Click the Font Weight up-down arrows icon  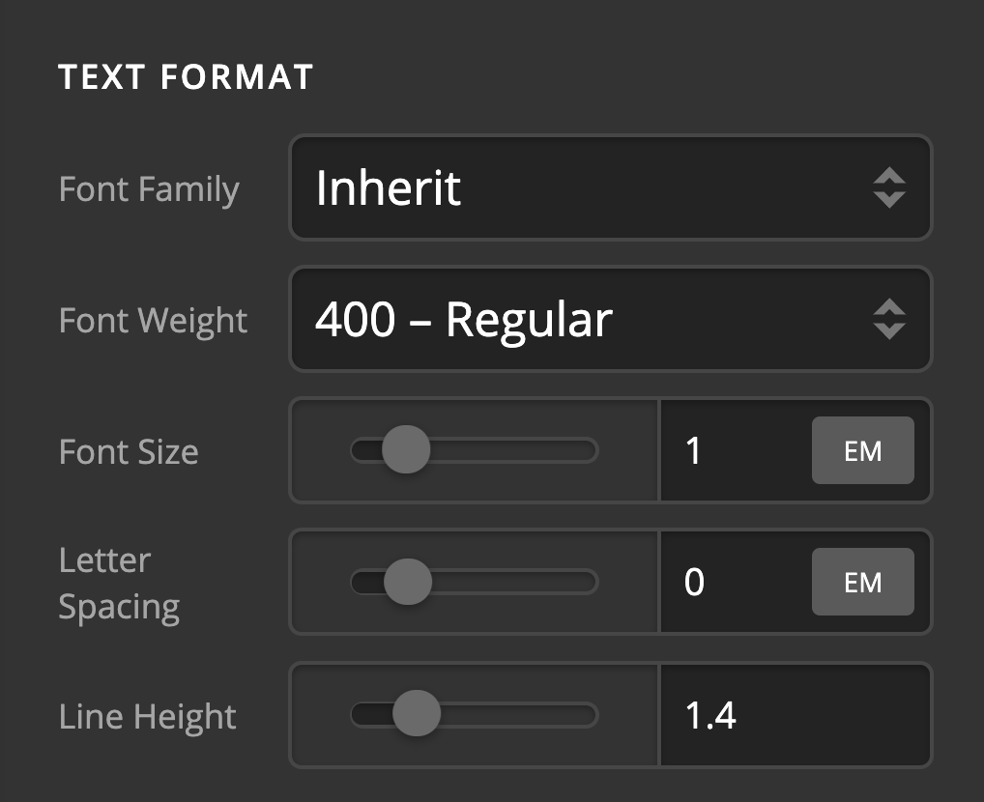(888, 319)
